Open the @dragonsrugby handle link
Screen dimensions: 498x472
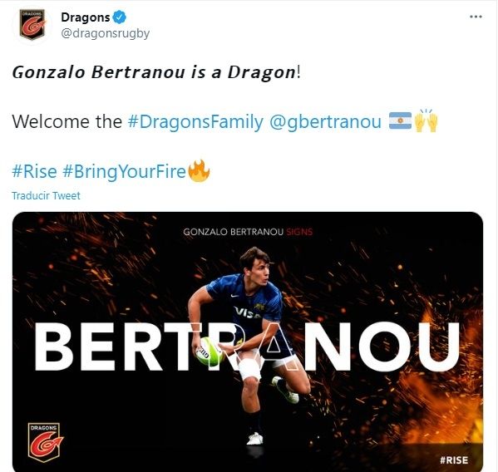(x=105, y=33)
